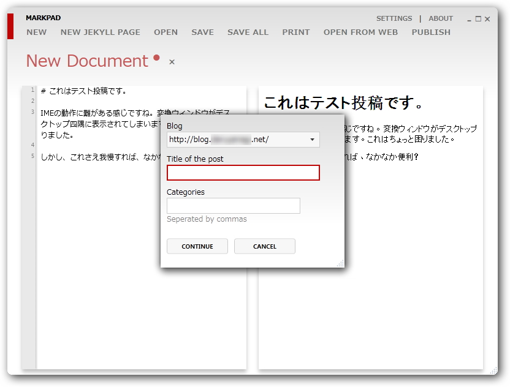Image resolution: width=510 pixels, height=387 pixels.
Task: Focus the Title of the post field
Action: click(243, 173)
